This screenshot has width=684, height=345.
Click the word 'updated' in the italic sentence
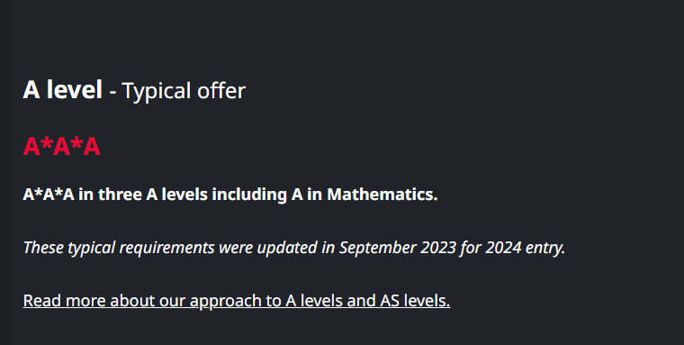click(x=287, y=248)
